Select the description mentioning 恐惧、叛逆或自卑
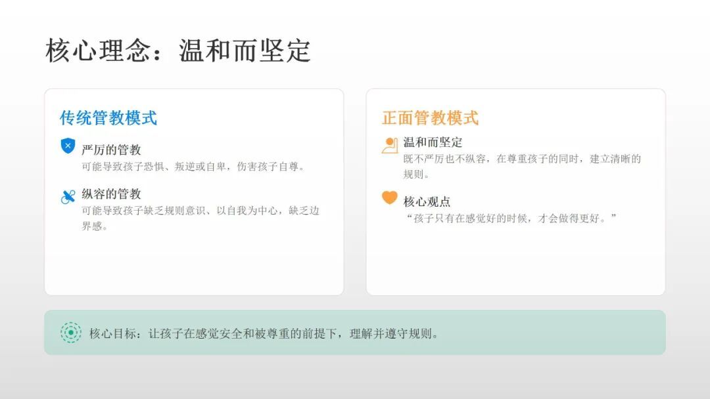 point(193,167)
